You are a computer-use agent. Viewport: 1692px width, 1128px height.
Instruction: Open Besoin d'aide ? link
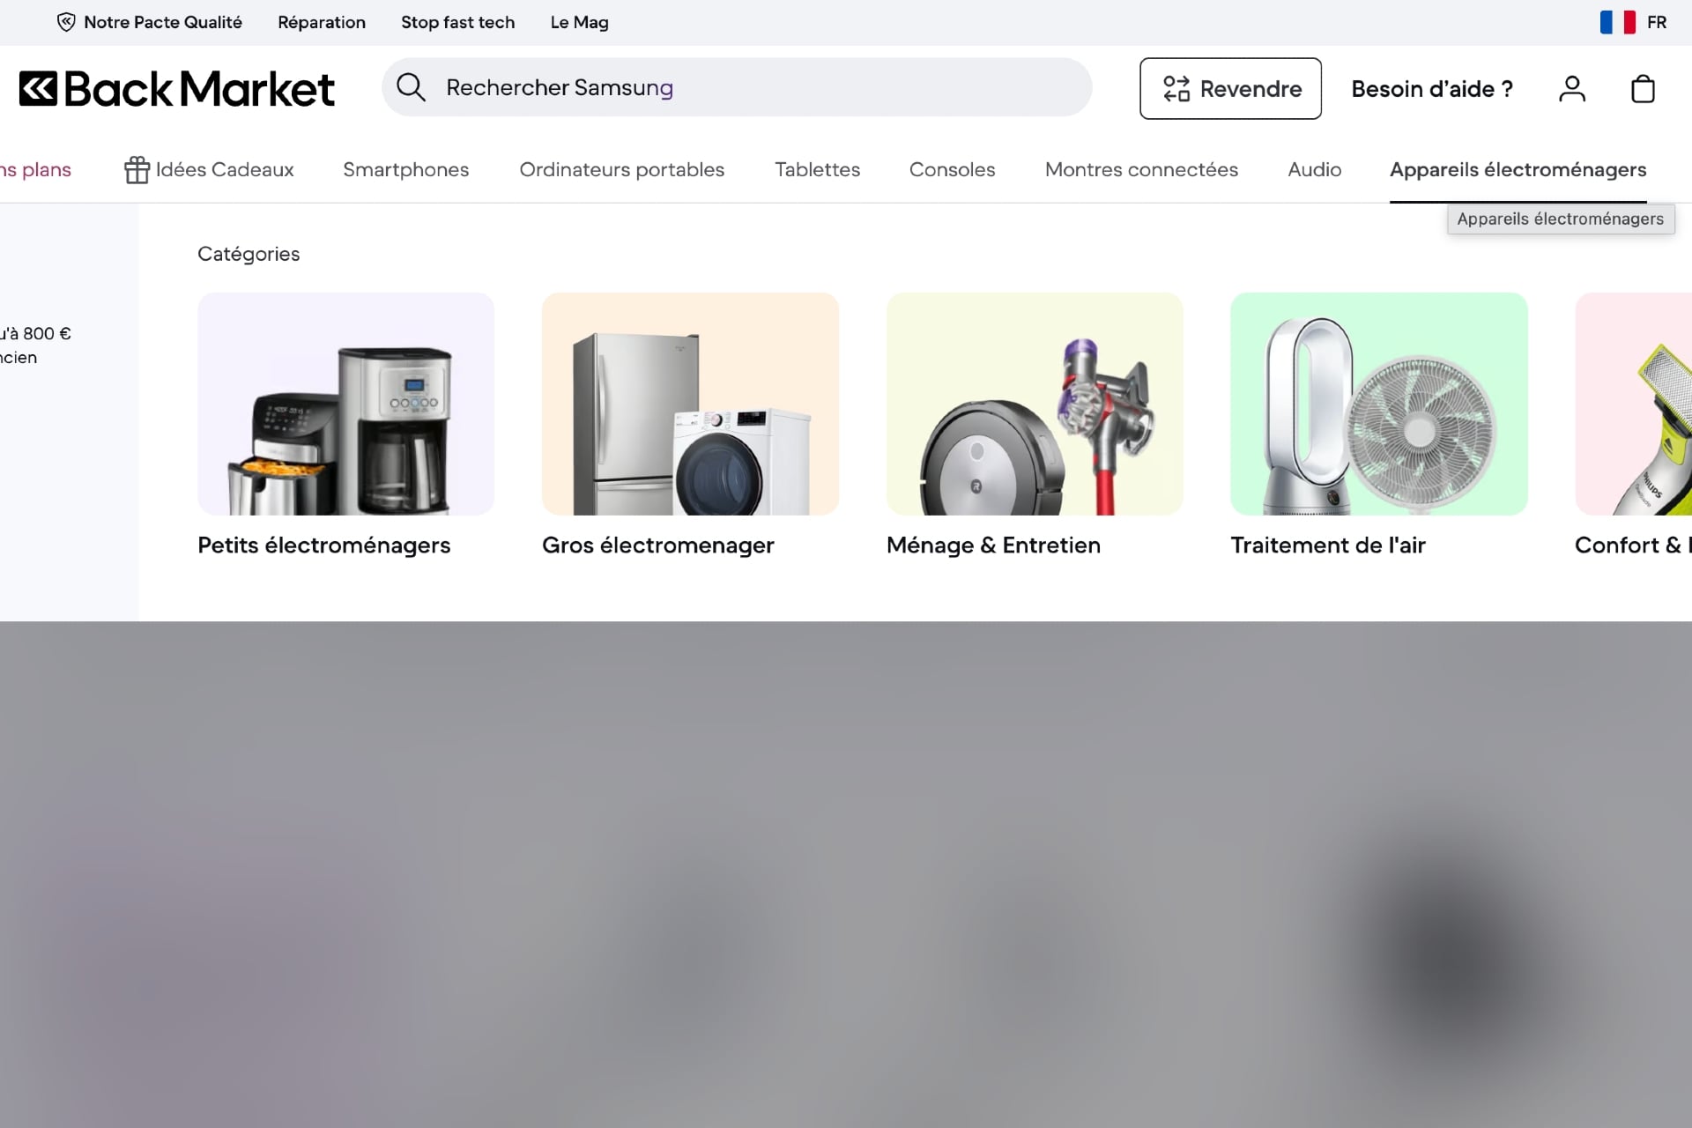pyautogui.click(x=1432, y=89)
